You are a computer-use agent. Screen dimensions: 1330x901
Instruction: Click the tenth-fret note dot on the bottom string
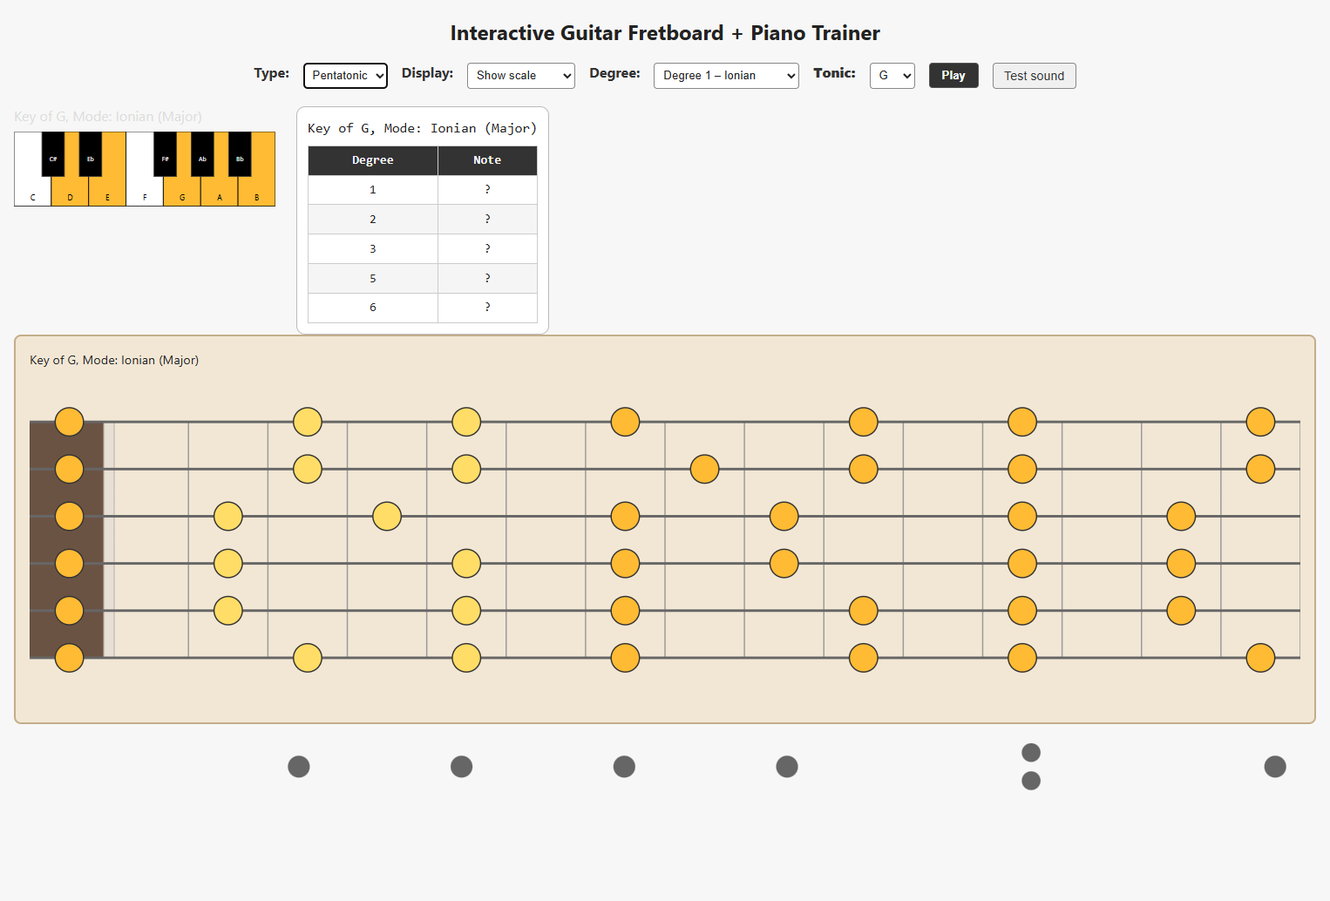[864, 658]
